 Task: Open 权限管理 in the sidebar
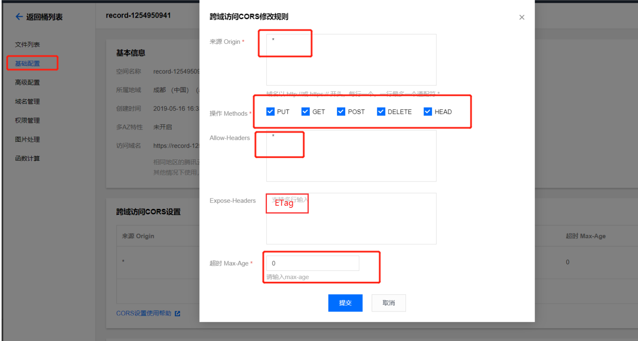tap(27, 120)
